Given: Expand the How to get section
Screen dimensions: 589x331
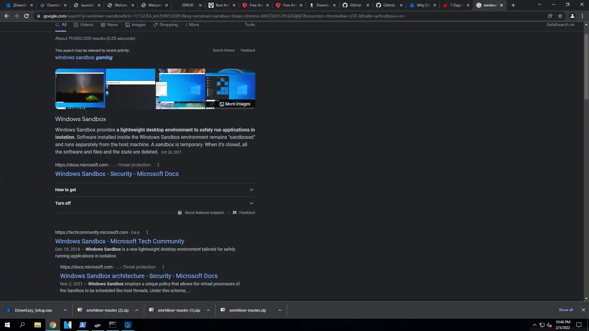Looking at the screenshot, I should pyautogui.click(x=251, y=190).
